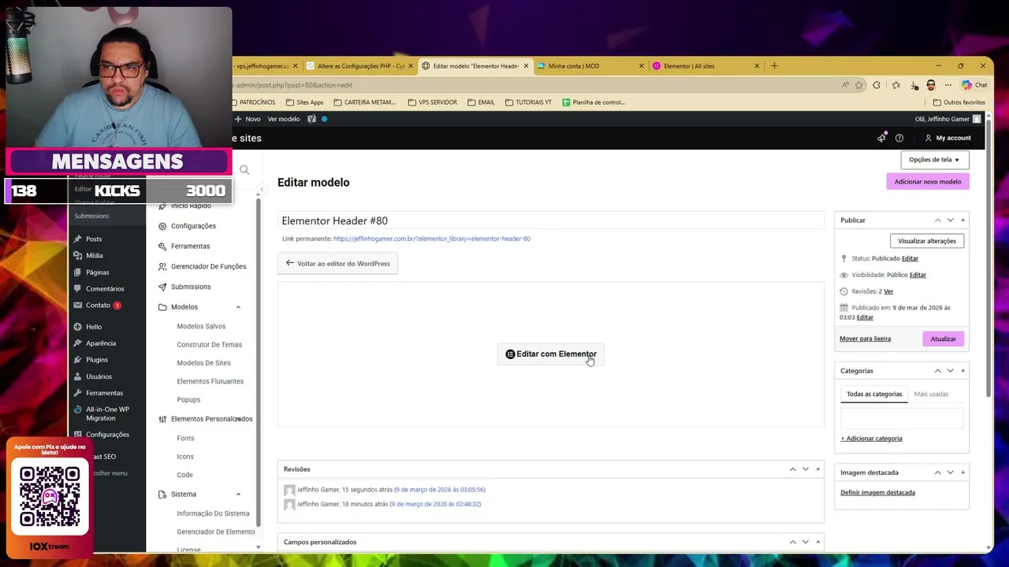Open the Opções de tela dropdown
The width and height of the screenshot is (1009, 567).
tap(934, 160)
